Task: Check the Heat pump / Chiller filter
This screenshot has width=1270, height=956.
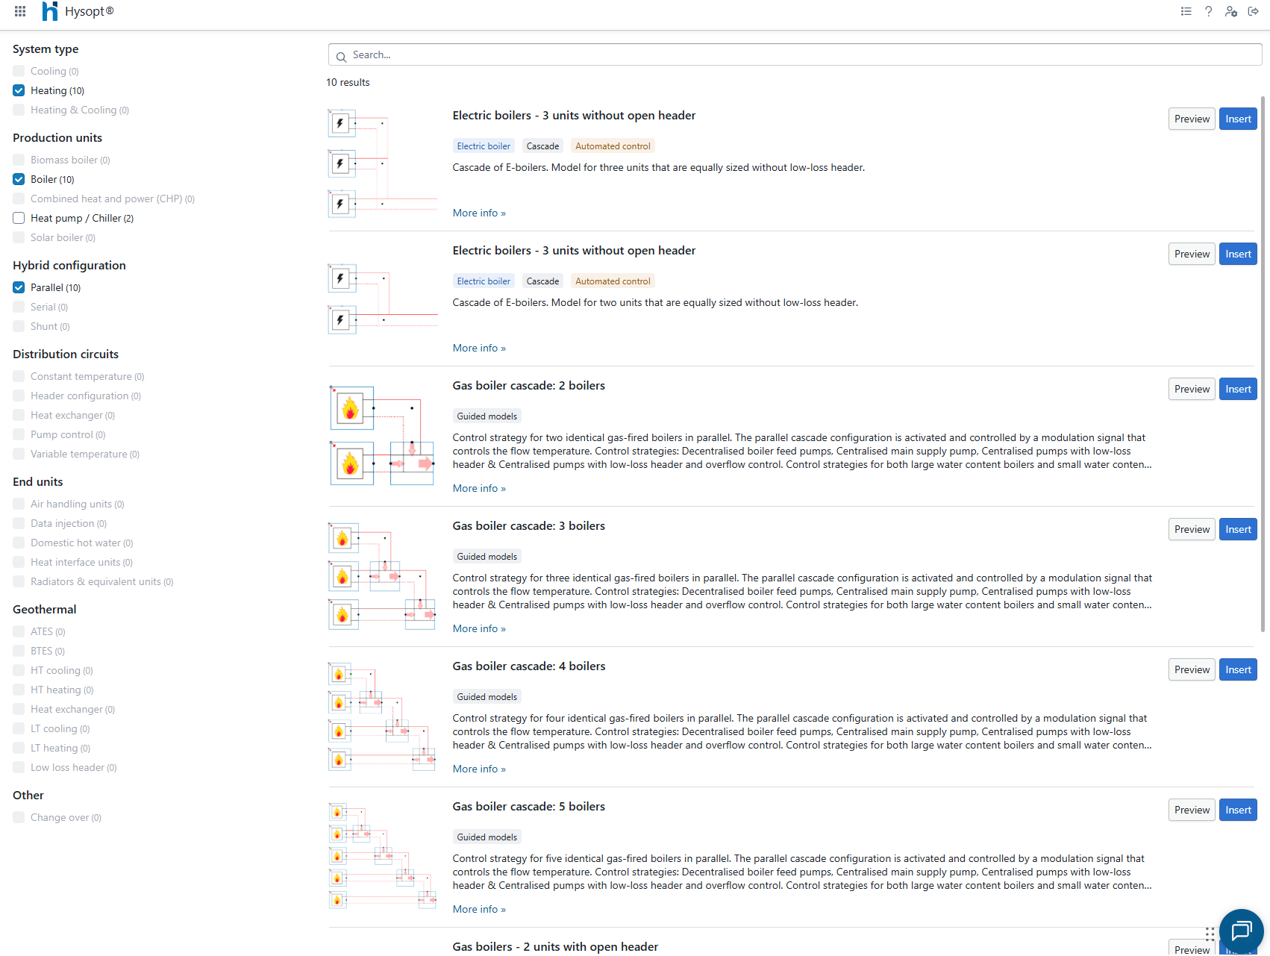Action: point(19,218)
